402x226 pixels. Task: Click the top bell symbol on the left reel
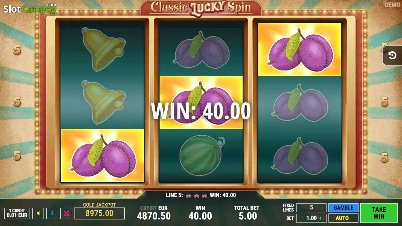click(x=103, y=49)
